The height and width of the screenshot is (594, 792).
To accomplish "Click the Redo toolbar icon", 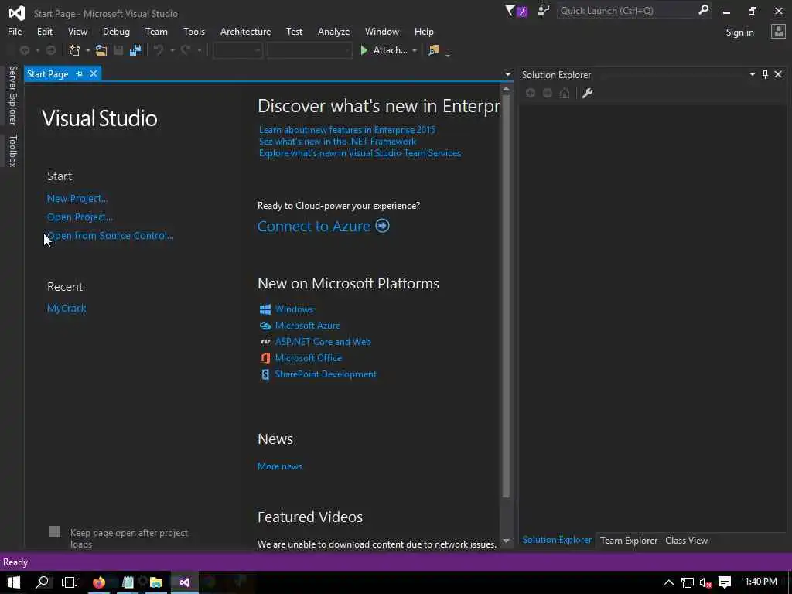I will point(186,50).
